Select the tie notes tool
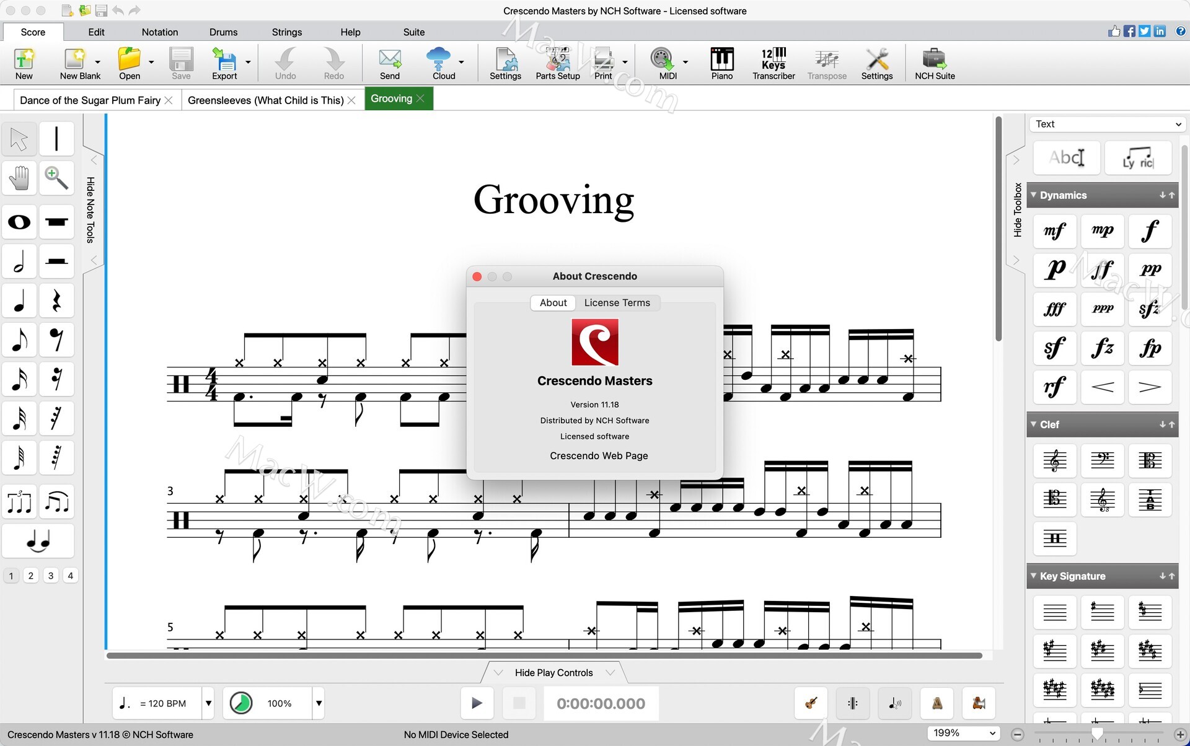The width and height of the screenshot is (1190, 746). pyautogui.click(x=38, y=541)
